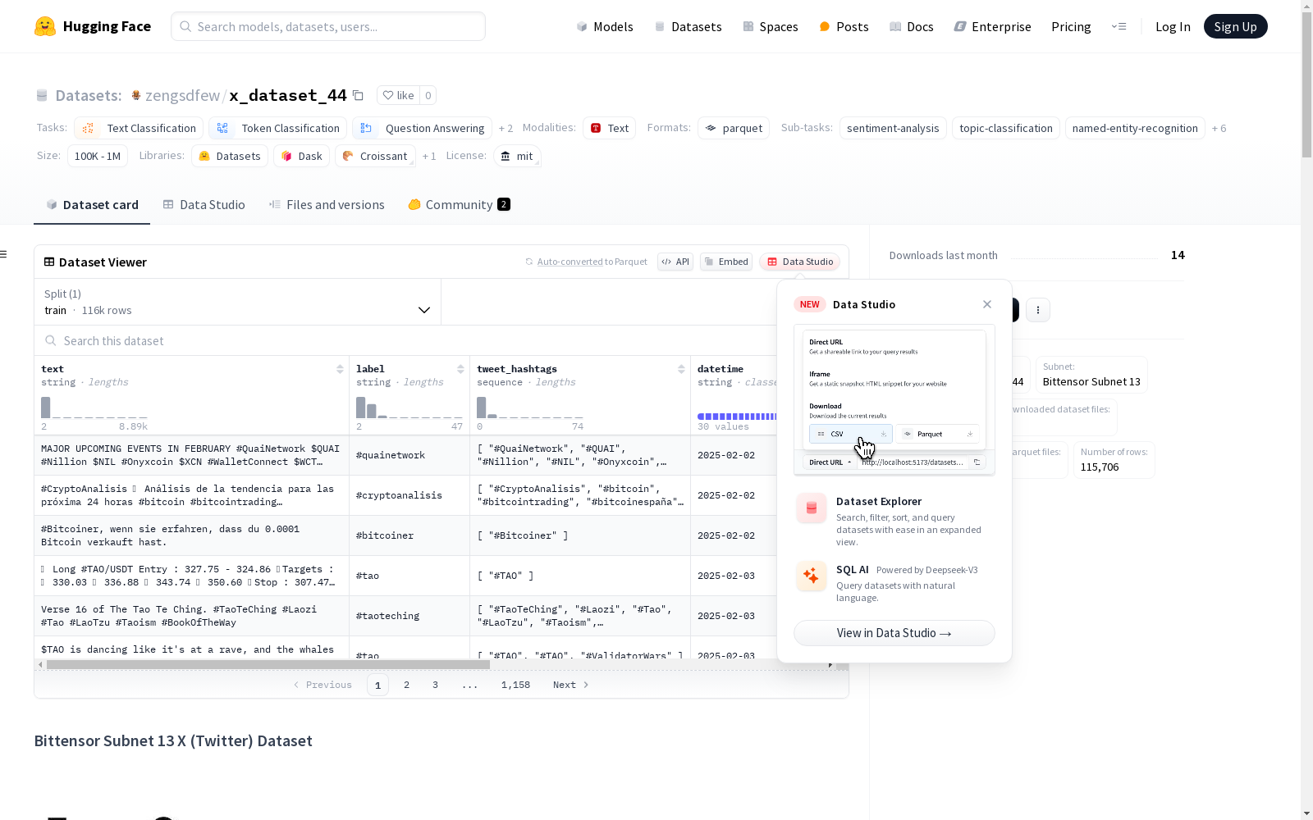Viewport: 1313px width, 820px height.
Task: Expand the train split dropdown
Action: tap(237, 302)
